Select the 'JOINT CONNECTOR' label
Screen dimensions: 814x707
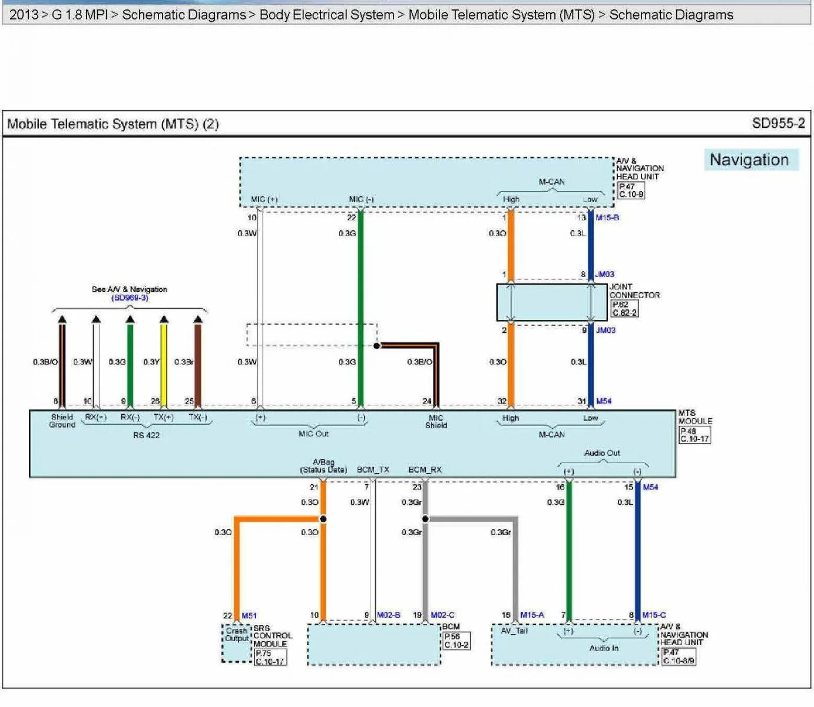[635, 291]
